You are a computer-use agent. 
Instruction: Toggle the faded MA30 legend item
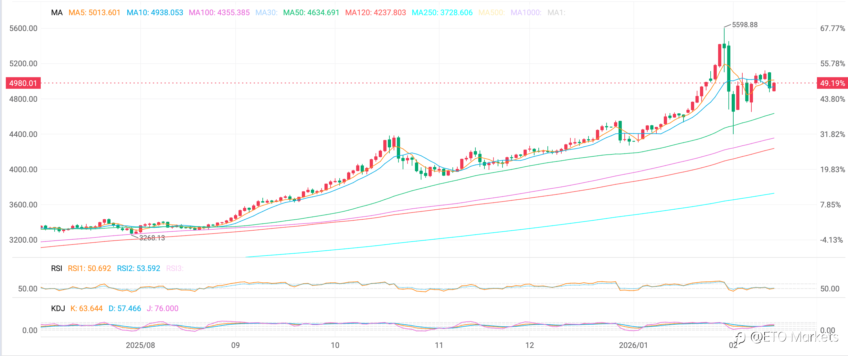[266, 13]
